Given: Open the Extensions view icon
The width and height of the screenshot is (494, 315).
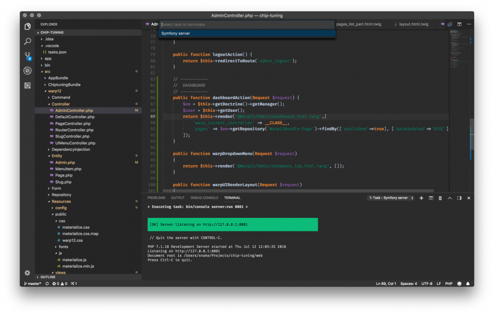Looking at the screenshot, I should click(28, 85).
